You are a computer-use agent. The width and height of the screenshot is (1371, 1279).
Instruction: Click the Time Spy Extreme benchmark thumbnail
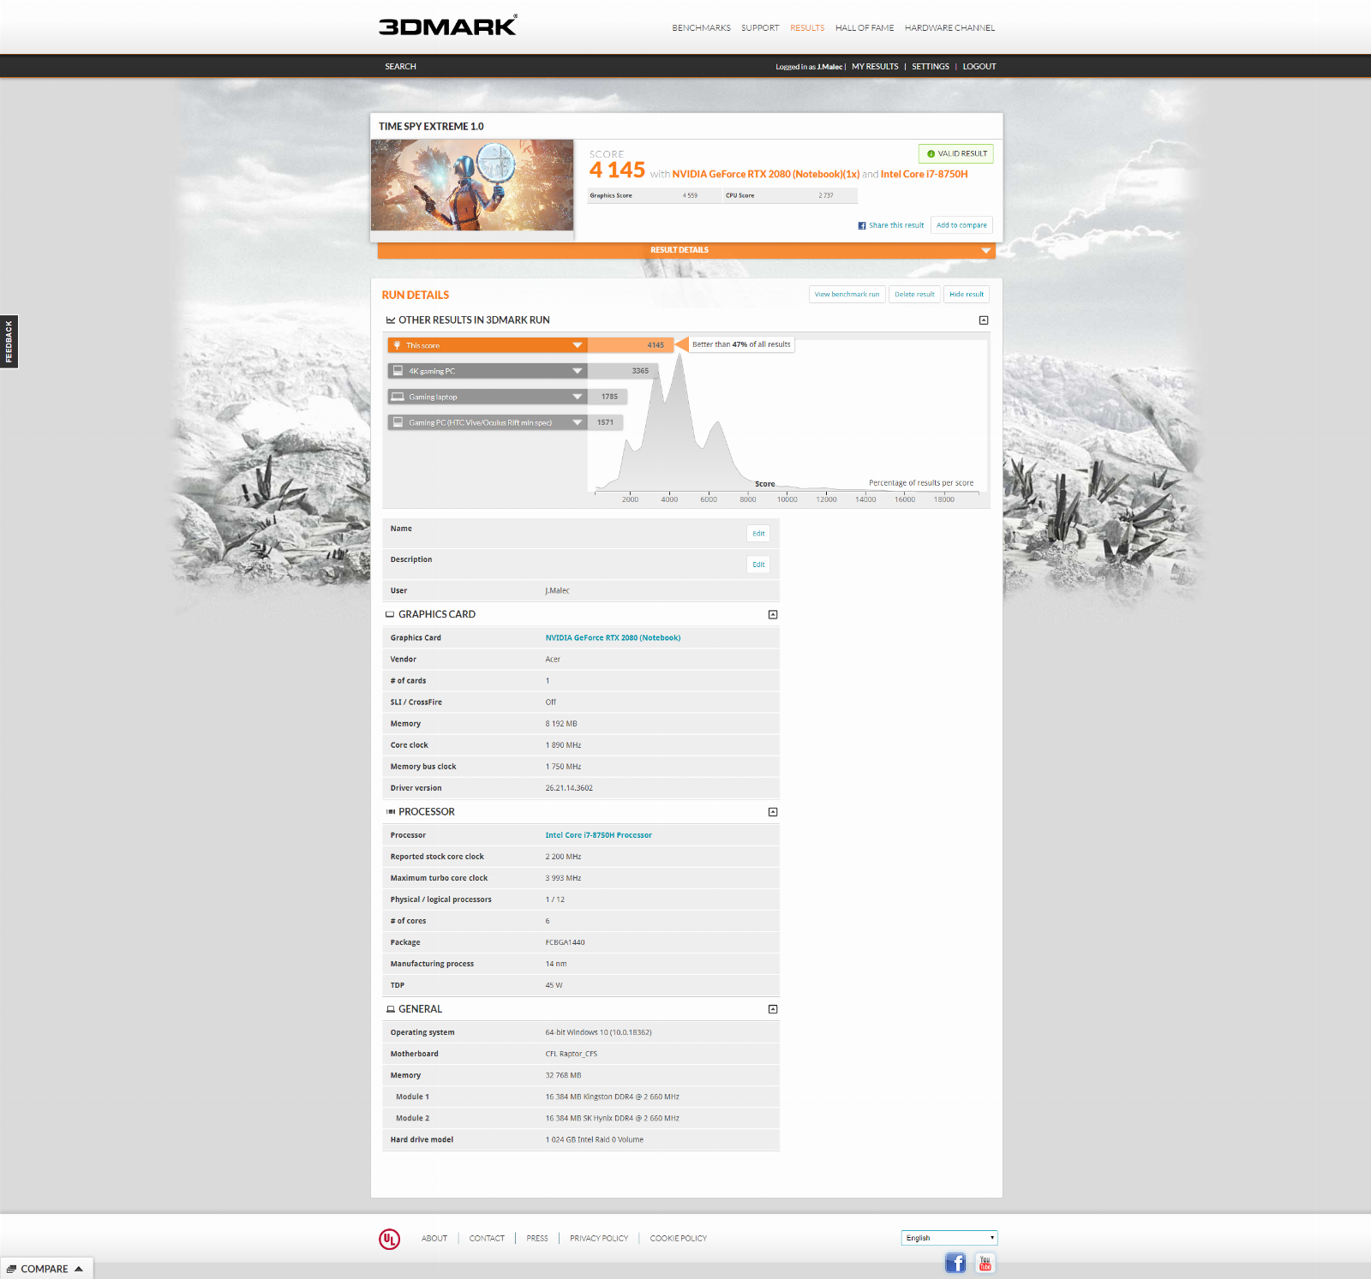point(472,185)
